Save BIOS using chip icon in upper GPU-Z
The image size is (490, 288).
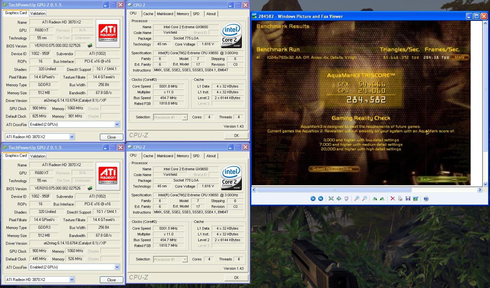[x=90, y=46]
